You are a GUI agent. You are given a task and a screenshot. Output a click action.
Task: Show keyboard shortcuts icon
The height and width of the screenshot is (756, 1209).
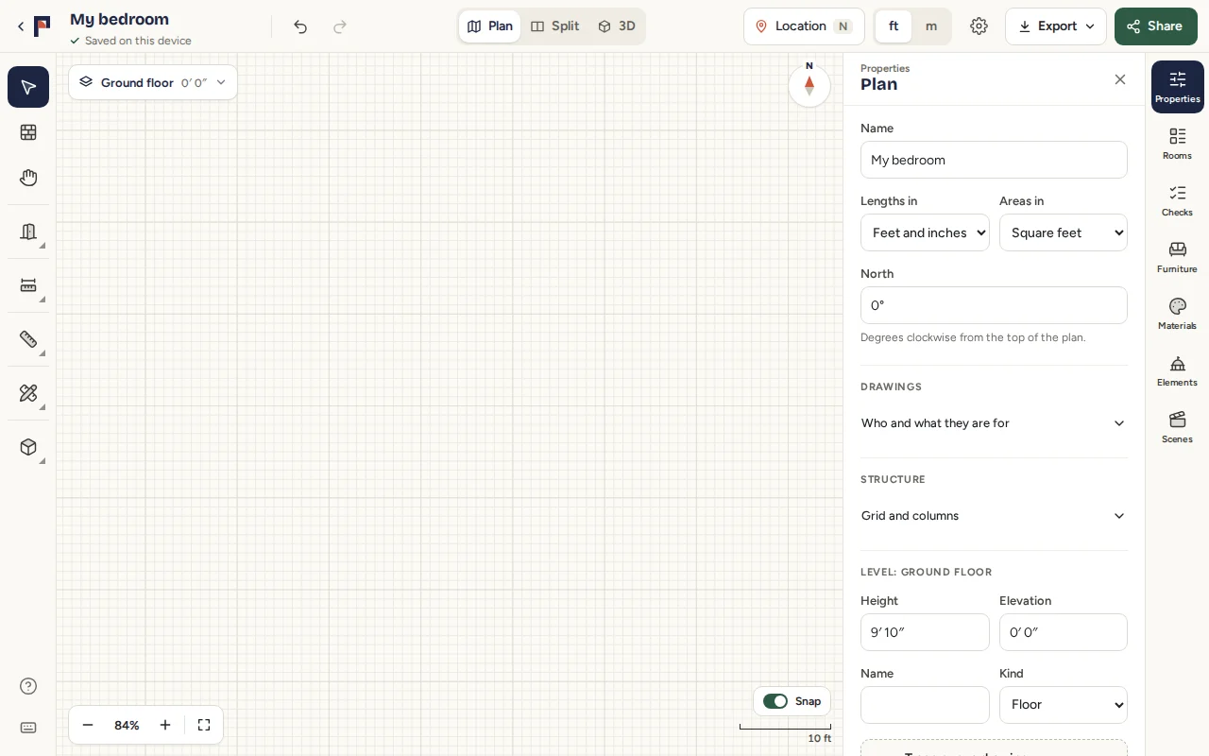click(x=28, y=728)
